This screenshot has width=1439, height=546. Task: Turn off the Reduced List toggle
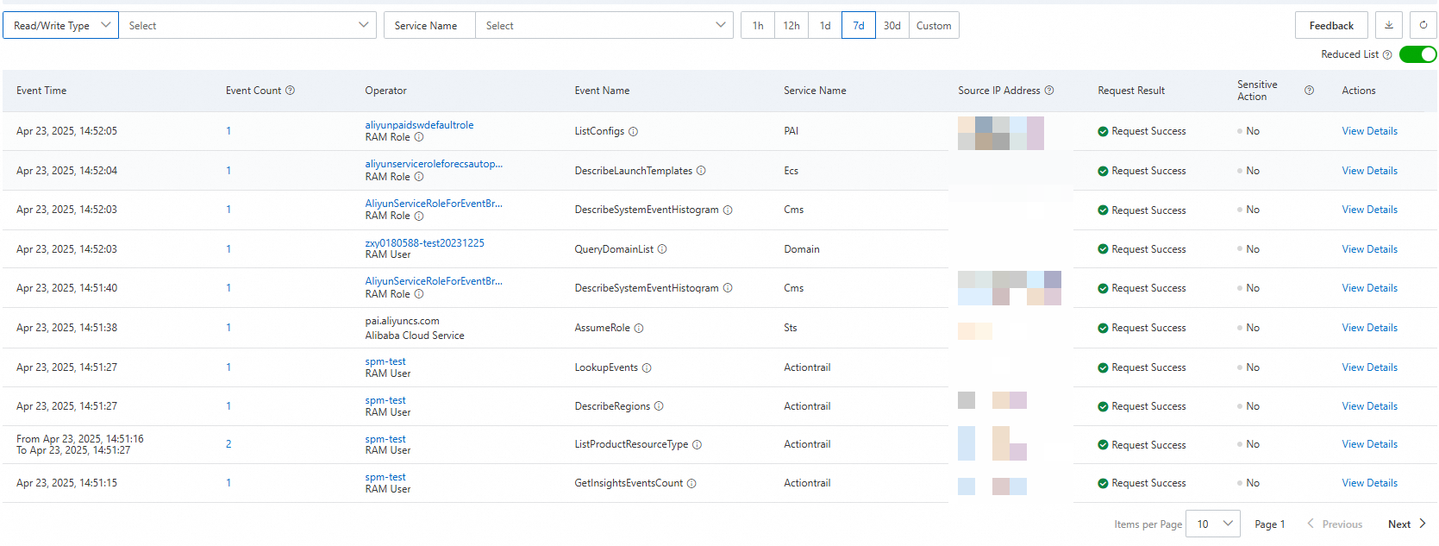[1417, 54]
